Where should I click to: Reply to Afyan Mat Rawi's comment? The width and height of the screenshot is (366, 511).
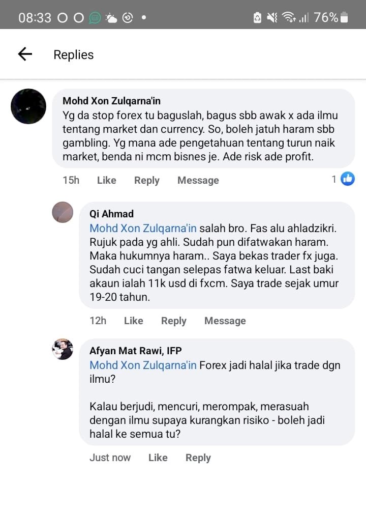pyautogui.click(x=198, y=458)
